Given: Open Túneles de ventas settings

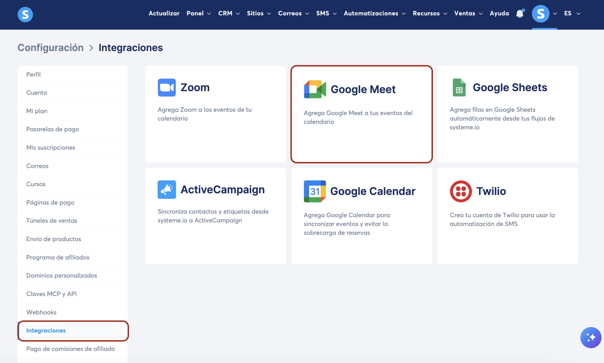Looking at the screenshot, I should coord(73,221).
